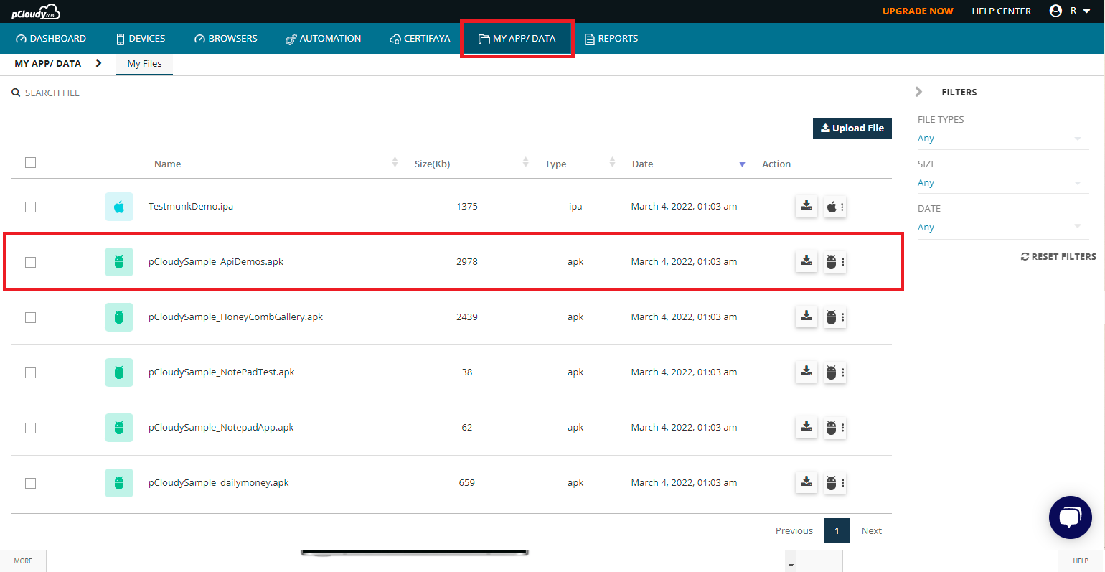Sort files by Type column
Image resolution: width=1105 pixels, height=572 pixels.
pyautogui.click(x=612, y=162)
